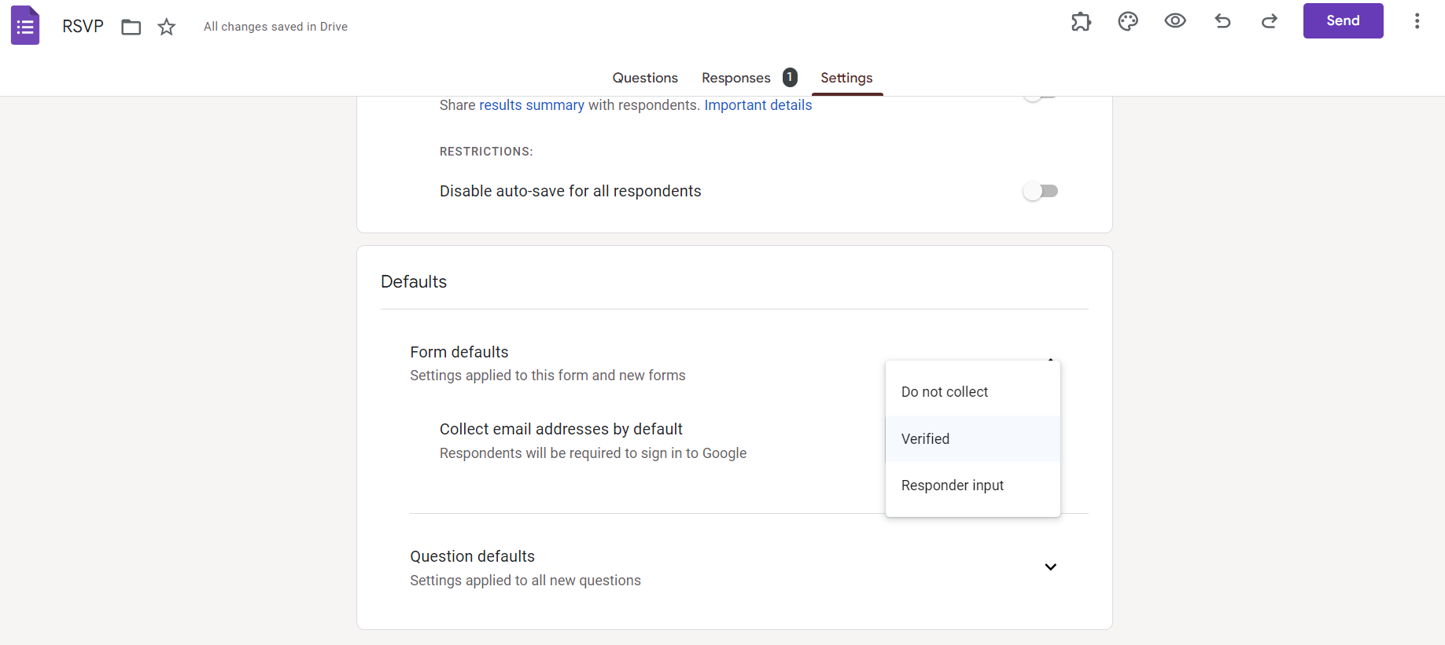Toggle the share results summary switch
This screenshot has width=1445, height=645.
(x=1040, y=97)
